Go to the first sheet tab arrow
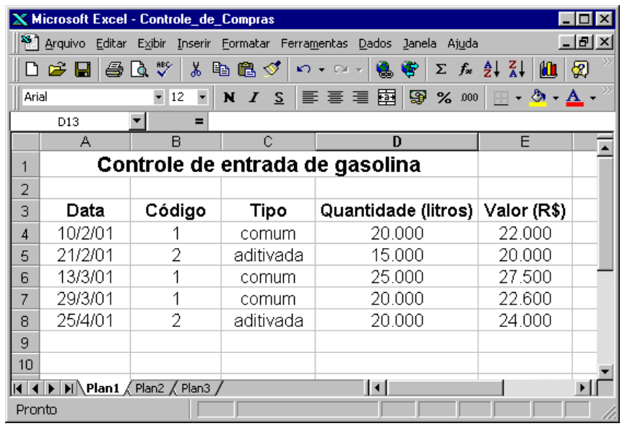This screenshot has width=622, height=426. pyautogui.click(x=18, y=388)
